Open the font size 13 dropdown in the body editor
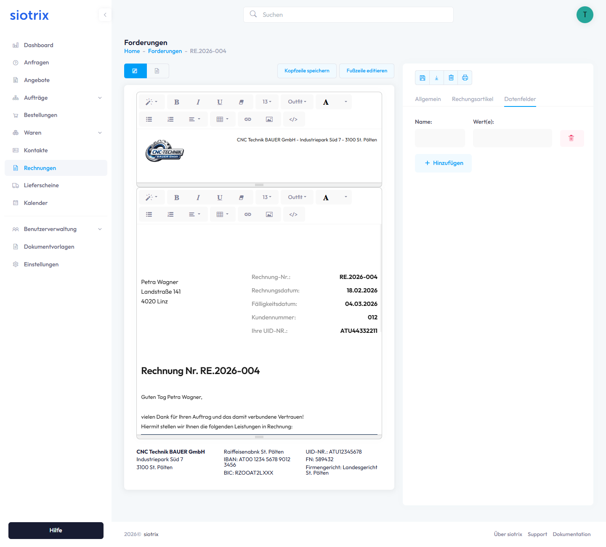Screen dimensions: 606x547 click(267, 197)
